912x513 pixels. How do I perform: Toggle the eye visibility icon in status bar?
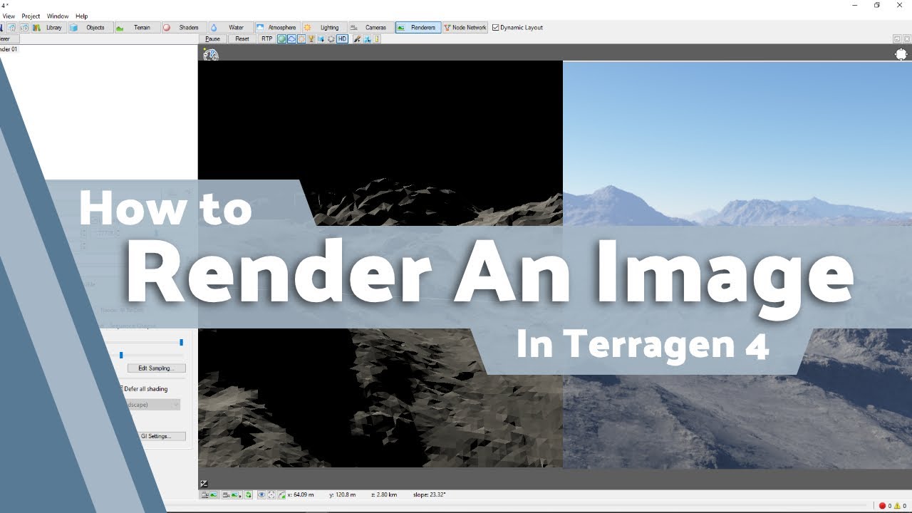click(x=261, y=494)
